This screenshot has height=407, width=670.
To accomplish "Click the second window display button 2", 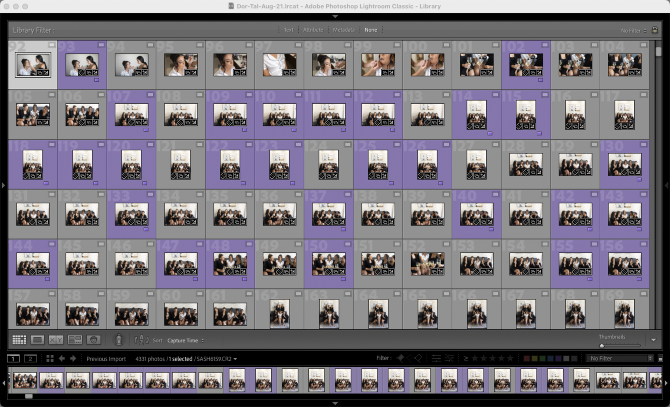I will pos(30,358).
